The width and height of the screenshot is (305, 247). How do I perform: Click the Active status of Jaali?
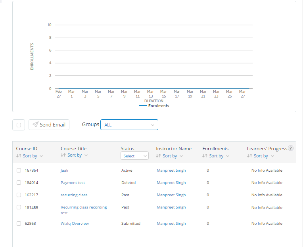pos(127,170)
